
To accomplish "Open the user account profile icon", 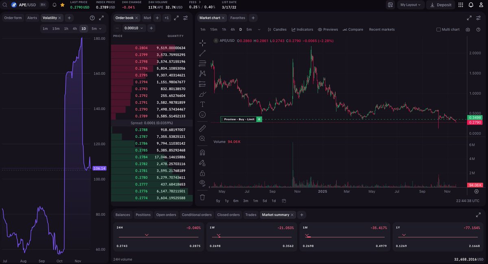I will point(481,5).
